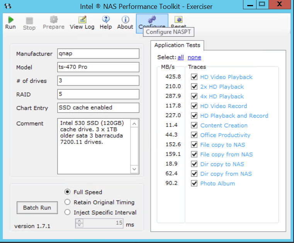Select the Inject Specific Interval option
The image size is (294, 243).
(x=67, y=212)
